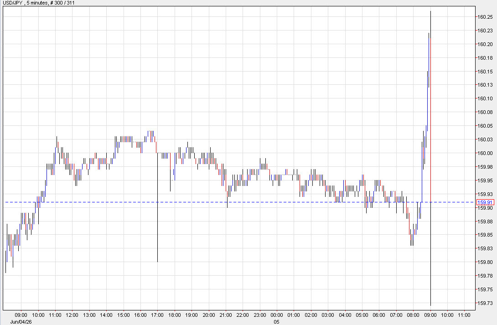Click the 159.98 price axis label

click(485, 167)
